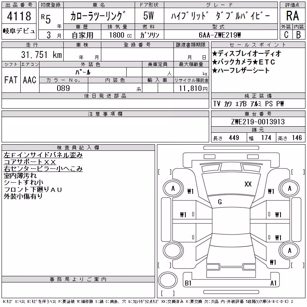Select first registration year R5
307x307 pixels.
pyautogui.click(x=46, y=19)
